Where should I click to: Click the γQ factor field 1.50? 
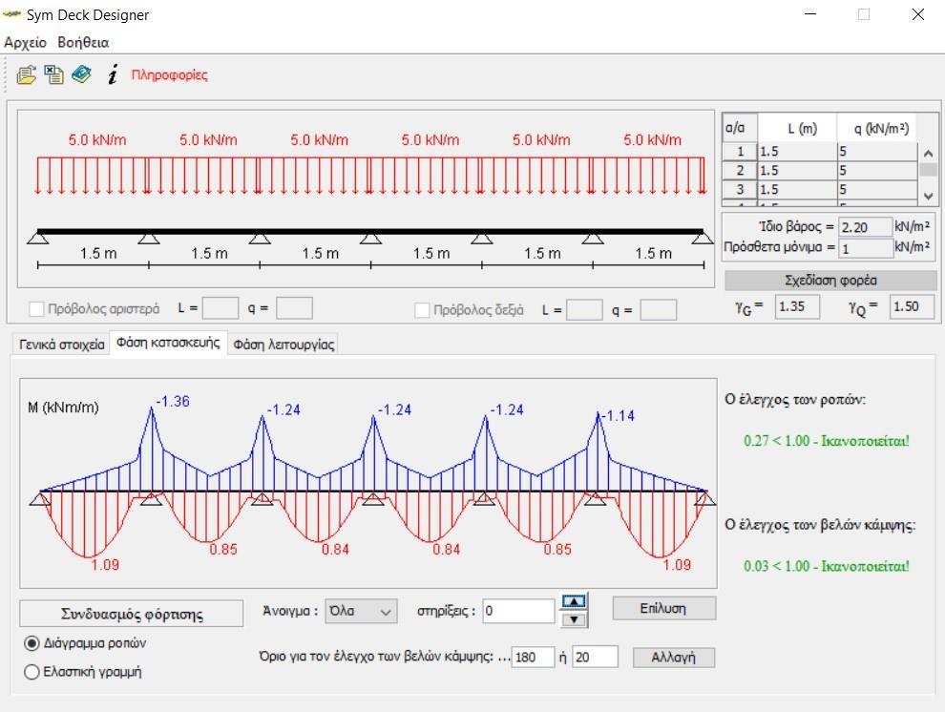click(912, 306)
